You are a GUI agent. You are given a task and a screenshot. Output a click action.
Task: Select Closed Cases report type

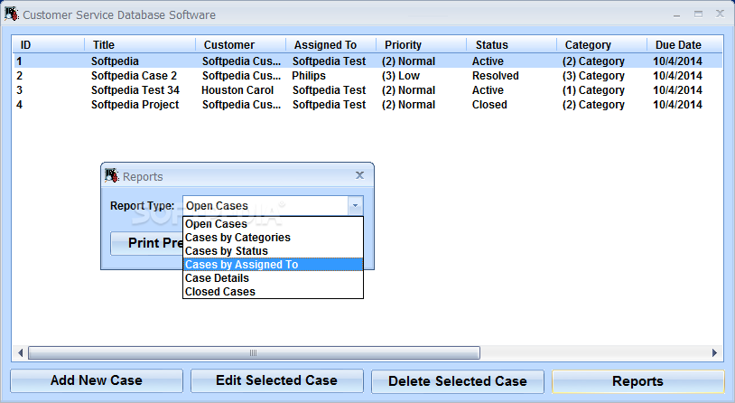(273, 291)
